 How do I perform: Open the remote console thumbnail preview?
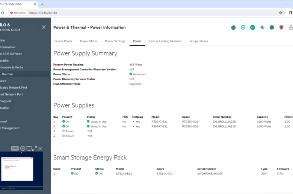(x=21, y=171)
